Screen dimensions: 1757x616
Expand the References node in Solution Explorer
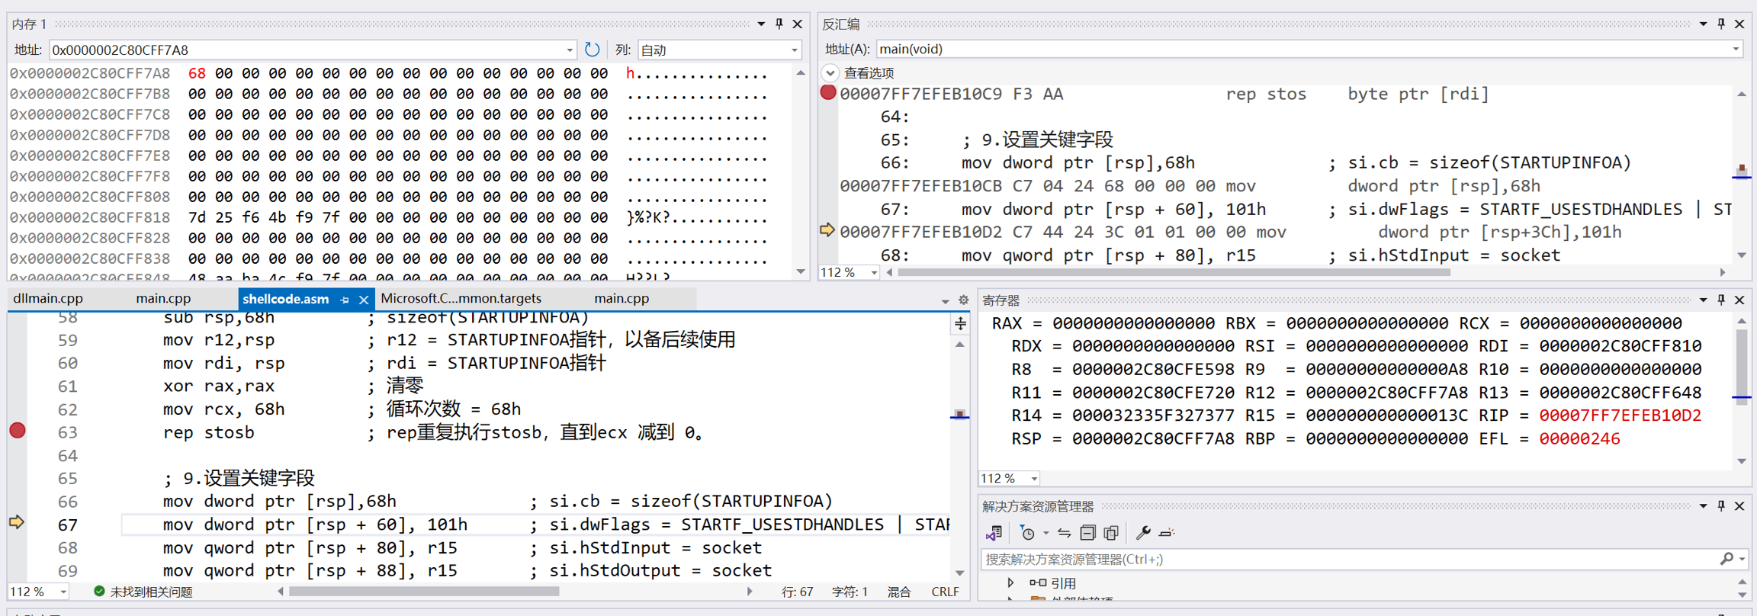tap(1010, 582)
